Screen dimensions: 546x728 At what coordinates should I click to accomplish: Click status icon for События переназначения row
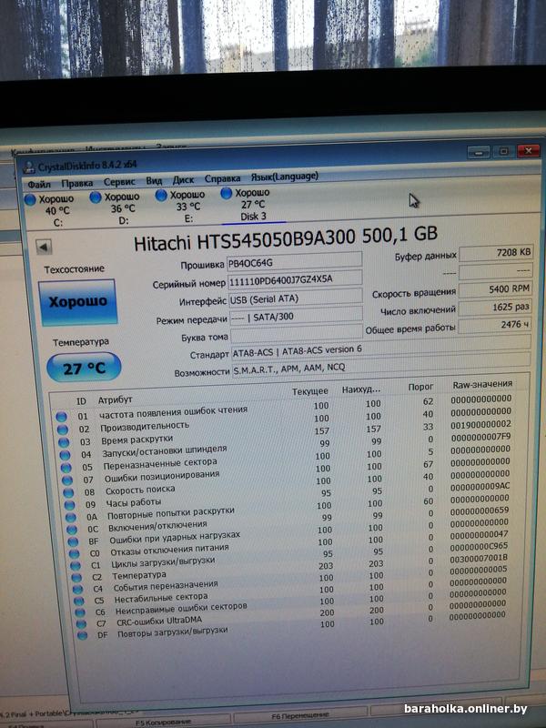point(78,590)
